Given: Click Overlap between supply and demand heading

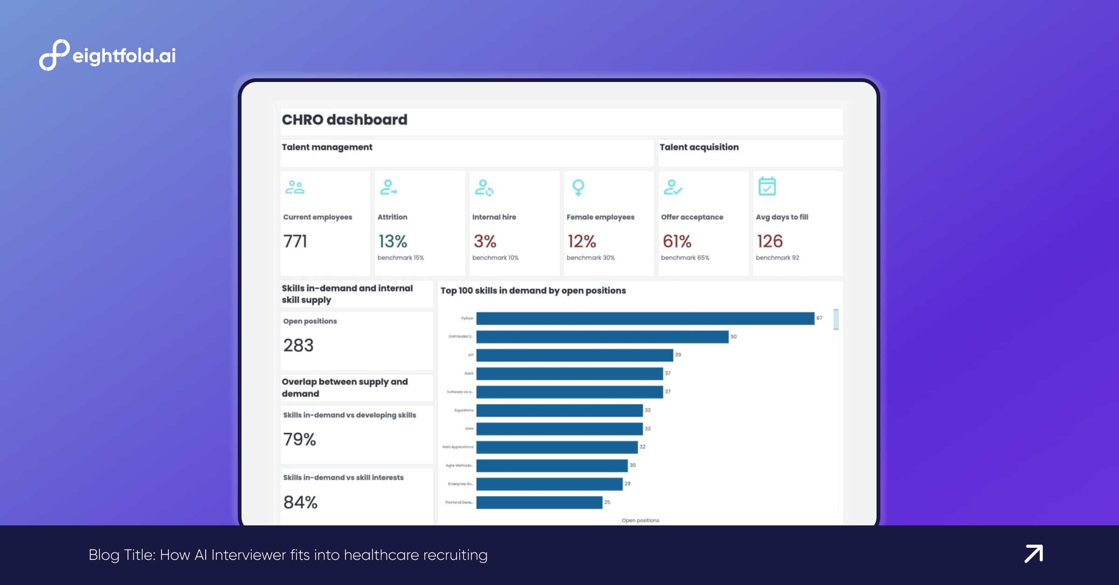Looking at the screenshot, I should pyautogui.click(x=345, y=388).
